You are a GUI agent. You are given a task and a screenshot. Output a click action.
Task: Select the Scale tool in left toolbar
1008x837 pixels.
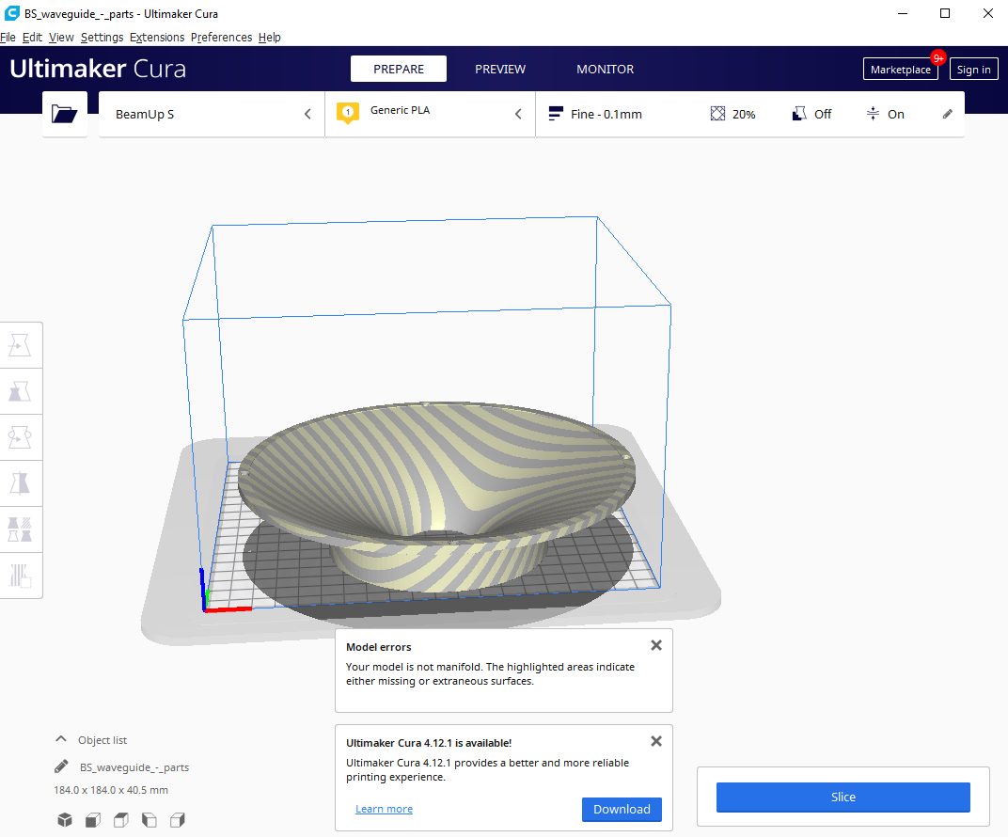point(20,391)
